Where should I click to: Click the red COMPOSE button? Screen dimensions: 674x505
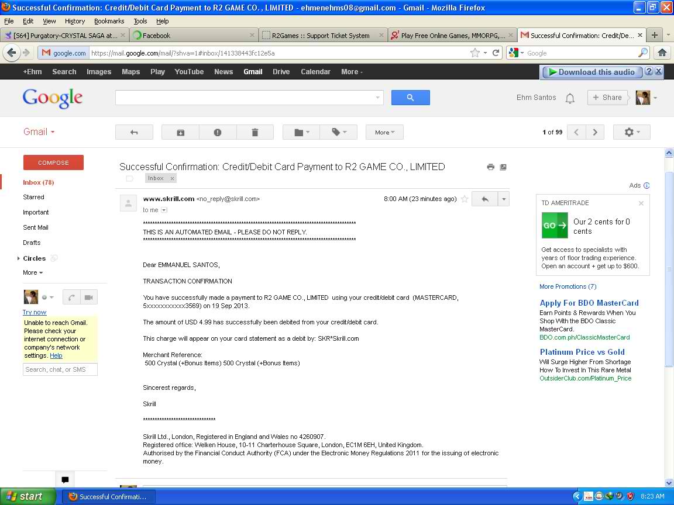(53, 162)
